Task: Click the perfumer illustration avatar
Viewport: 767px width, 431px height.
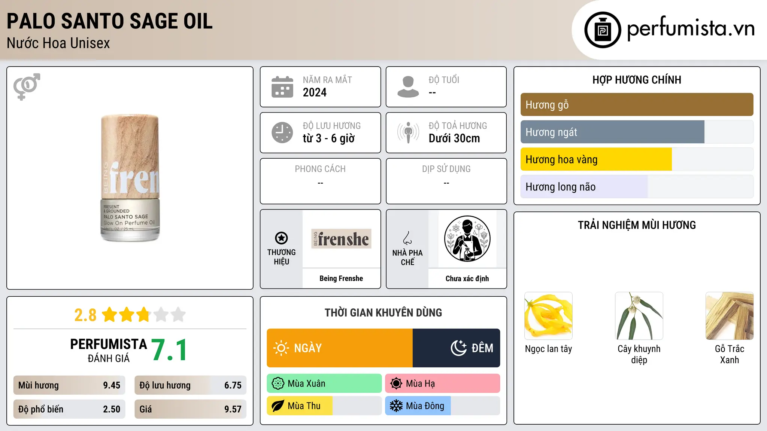Action: pyautogui.click(x=467, y=239)
